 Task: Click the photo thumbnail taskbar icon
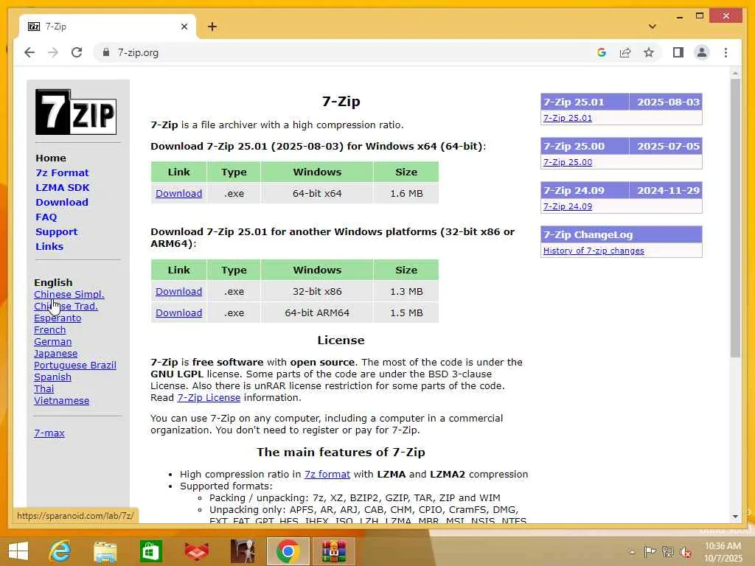coord(242,551)
